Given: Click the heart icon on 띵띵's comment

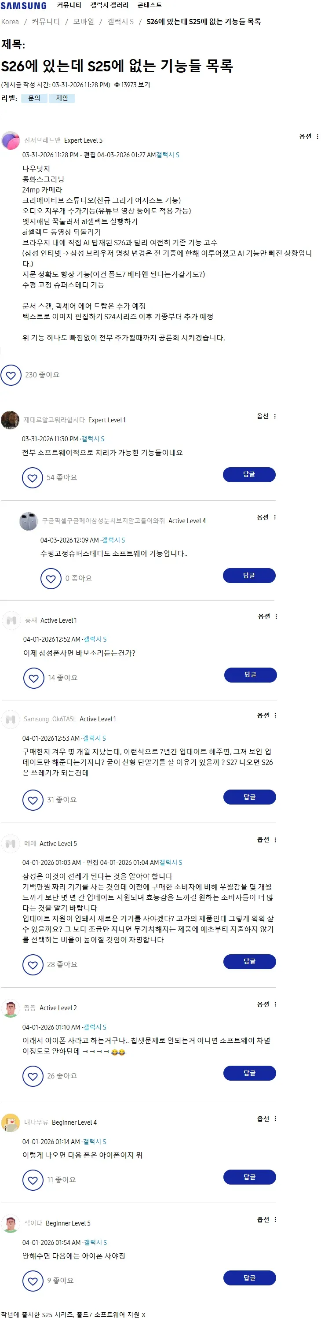Looking at the screenshot, I should point(34,1076).
